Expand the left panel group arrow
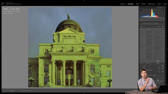This screenshot has height=94, width=168. click(x=1, y=49)
